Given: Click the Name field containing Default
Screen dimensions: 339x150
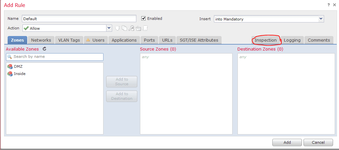Looking at the screenshot, I should 79,19.
